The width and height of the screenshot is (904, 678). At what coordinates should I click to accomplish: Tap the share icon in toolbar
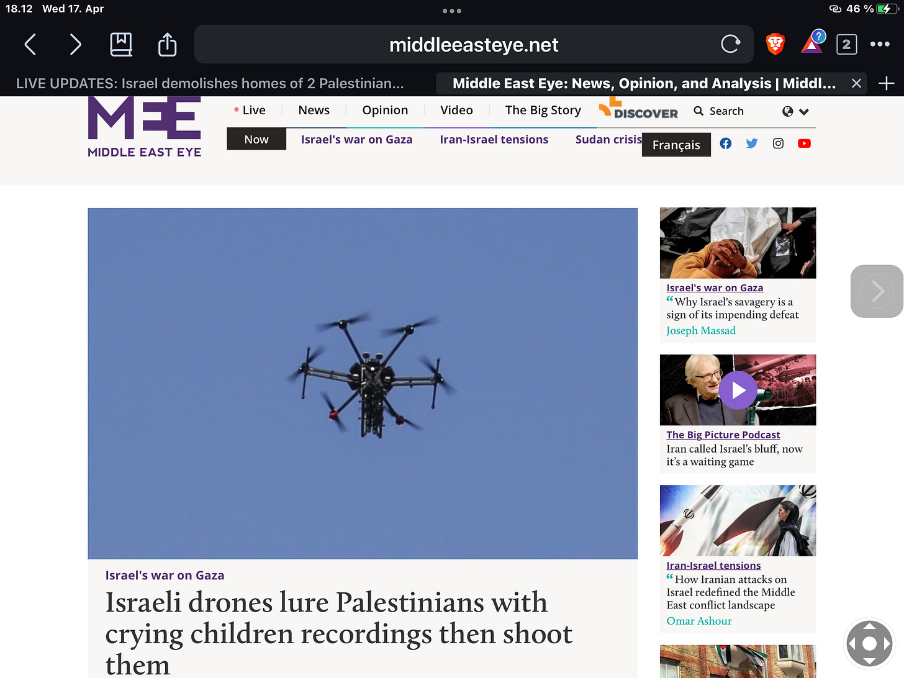coord(167,44)
